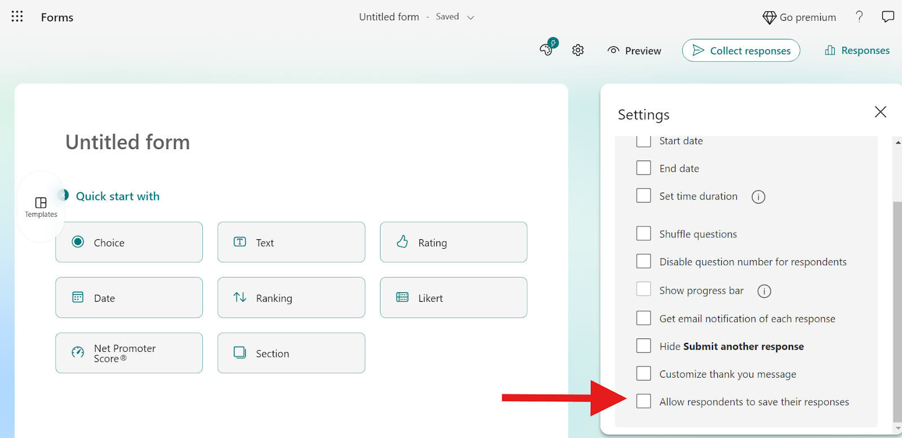This screenshot has width=902, height=438.
Task: Open the theme style palette icon
Action: pos(546,50)
